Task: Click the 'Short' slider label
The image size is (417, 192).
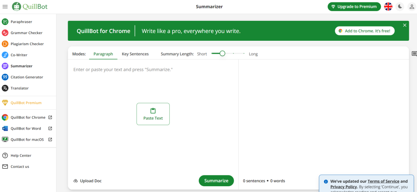Action: (202, 54)
